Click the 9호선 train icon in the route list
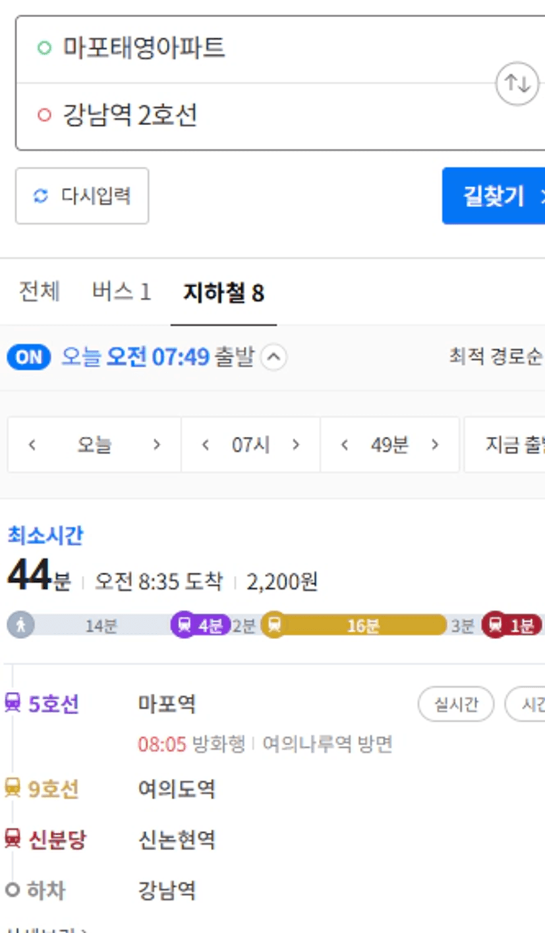 coord(13,787)
